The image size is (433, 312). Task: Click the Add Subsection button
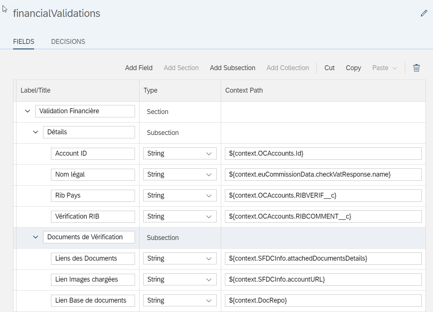tap(232, 68)
